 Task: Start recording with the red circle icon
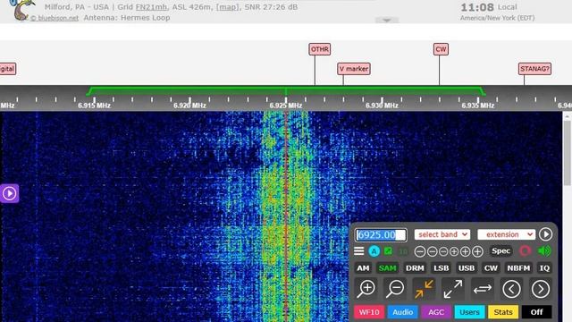(x=525, y=250)
